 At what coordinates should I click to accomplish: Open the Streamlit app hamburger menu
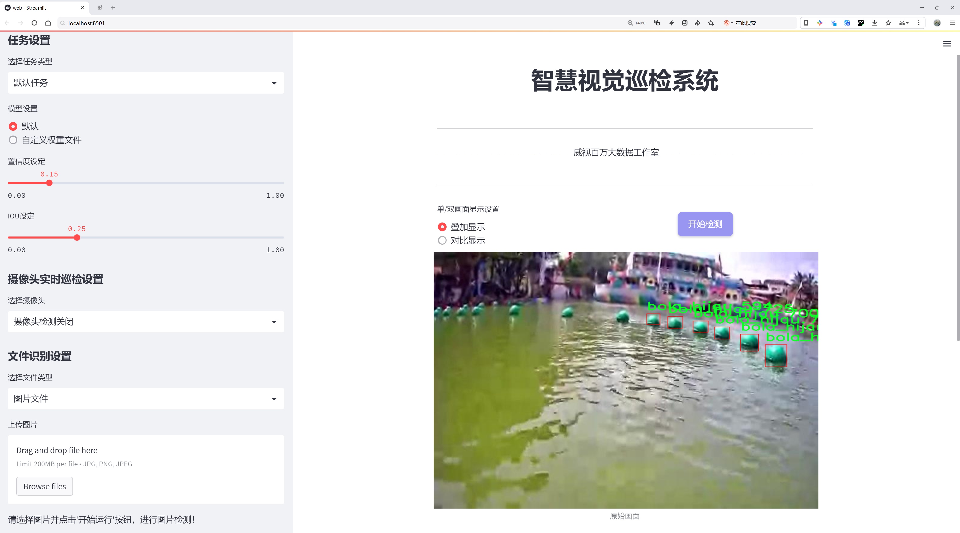click(947, 44)
